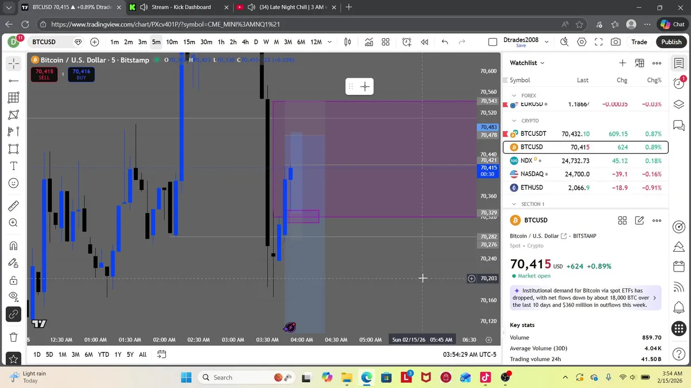Click the red SELL 70,415 button
691x388 pixels.
pos(44,74)
